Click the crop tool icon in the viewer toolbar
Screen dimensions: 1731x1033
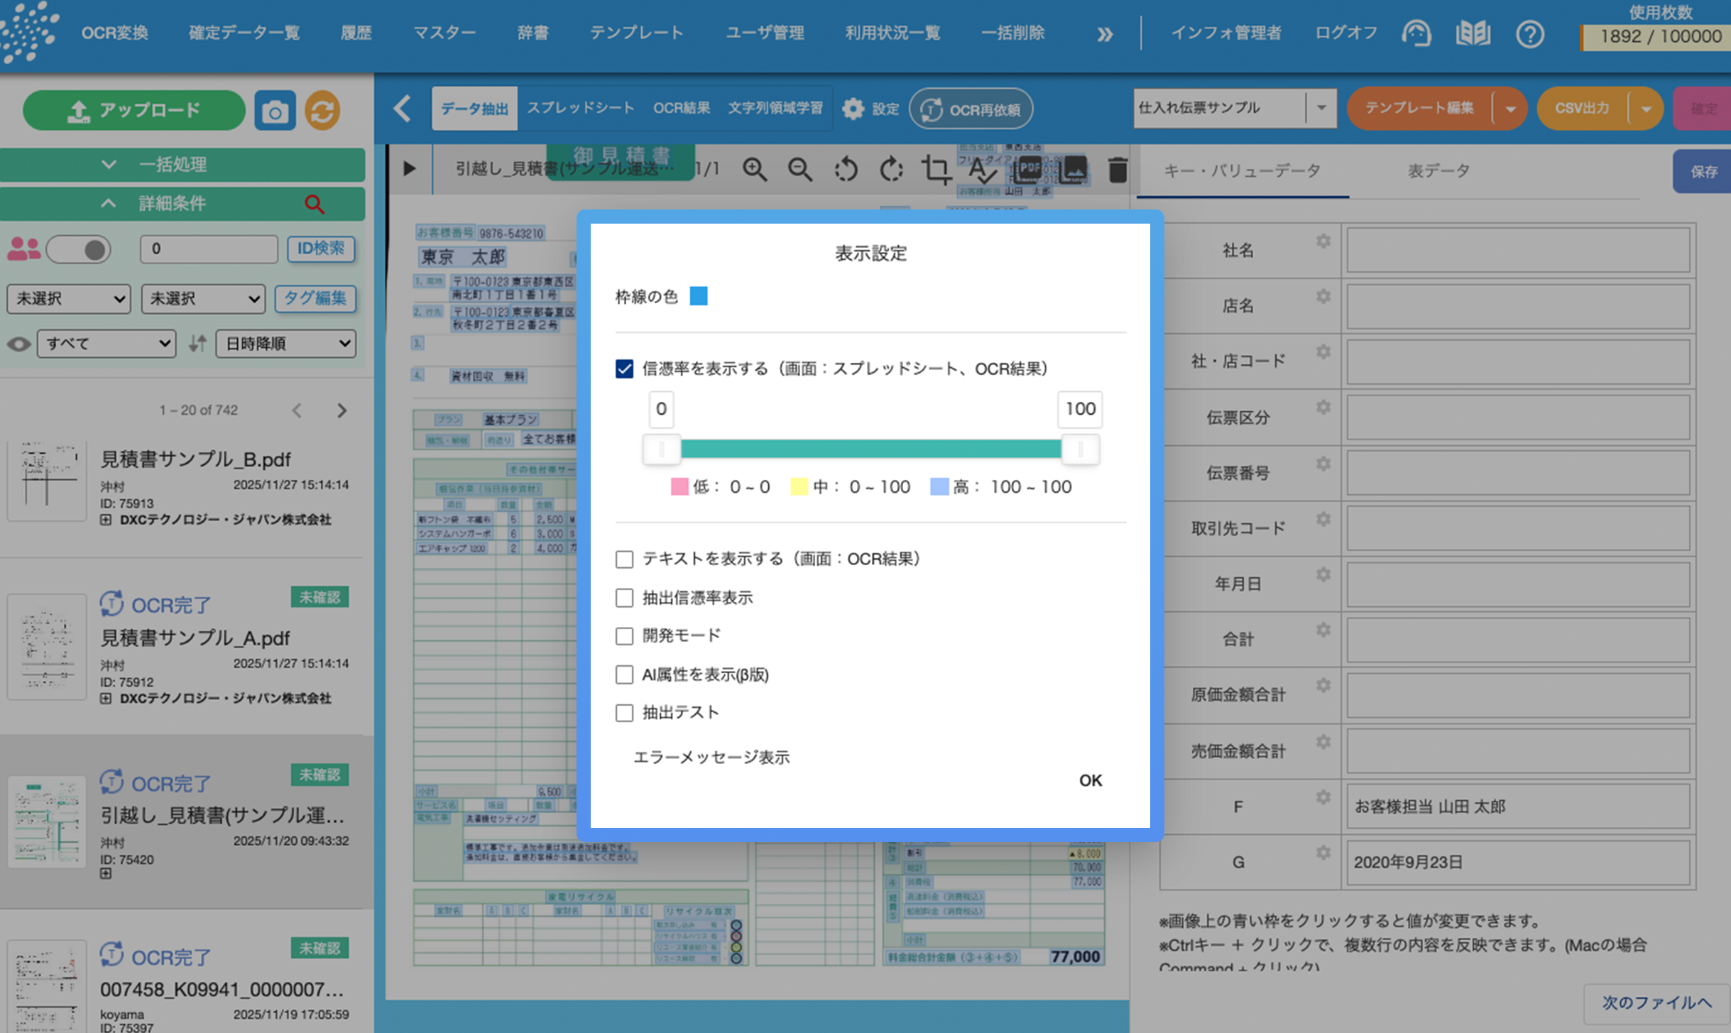[937, 170]
